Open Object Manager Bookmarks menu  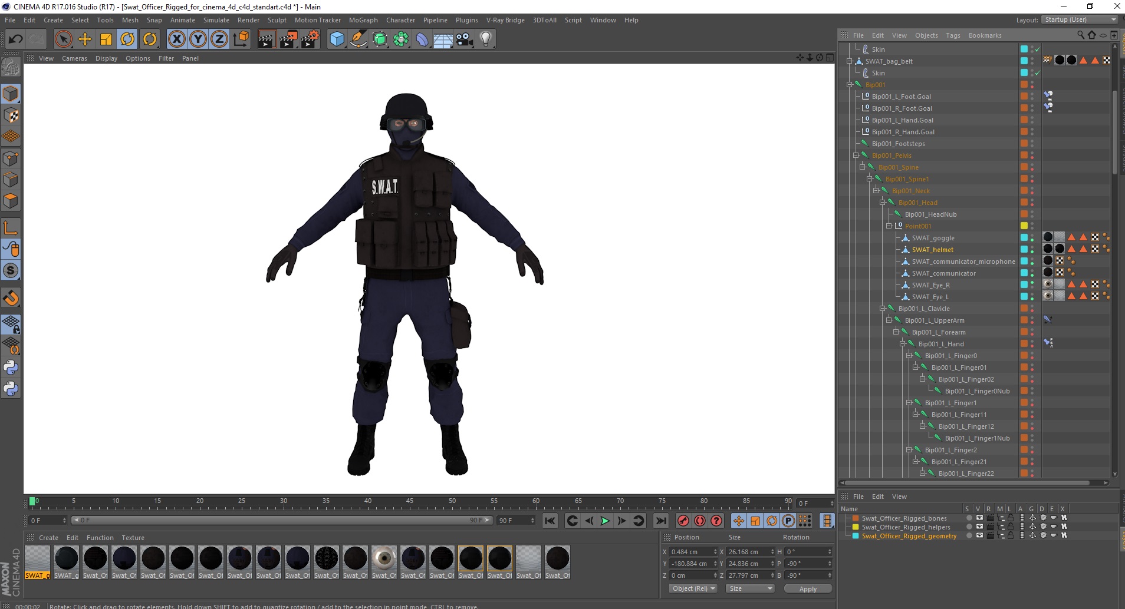[x=985, y=35]
